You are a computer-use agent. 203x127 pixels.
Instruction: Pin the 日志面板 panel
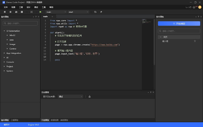pyautogui.click(x=151, y=92)
